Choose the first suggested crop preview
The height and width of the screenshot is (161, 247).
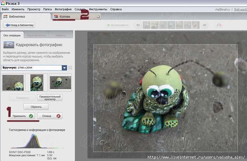[13, 82]
